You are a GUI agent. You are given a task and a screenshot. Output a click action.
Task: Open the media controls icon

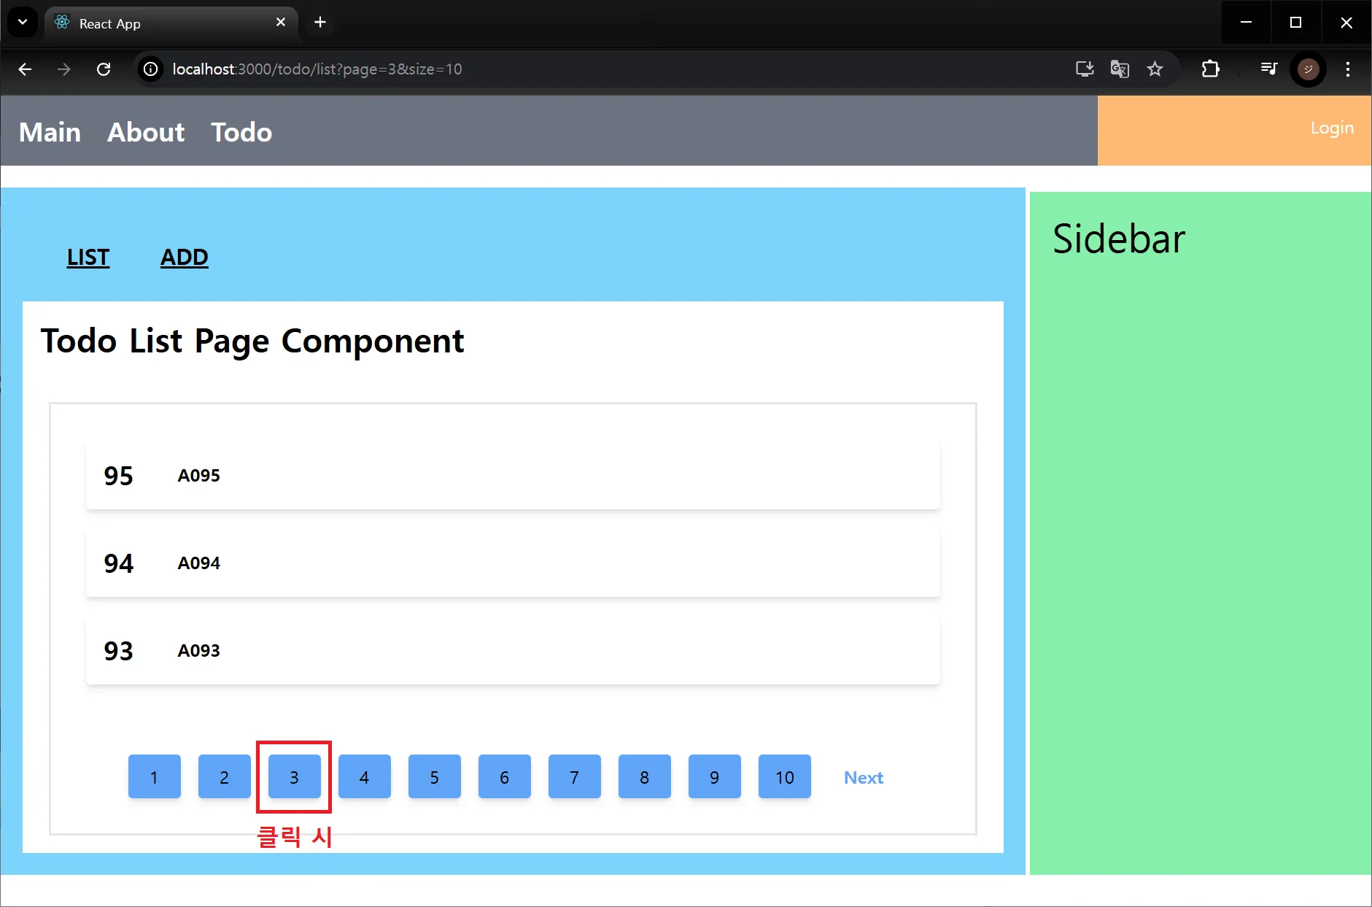point(1269,69)
